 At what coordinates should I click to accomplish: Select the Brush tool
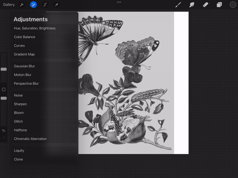[x=178, y=5]
